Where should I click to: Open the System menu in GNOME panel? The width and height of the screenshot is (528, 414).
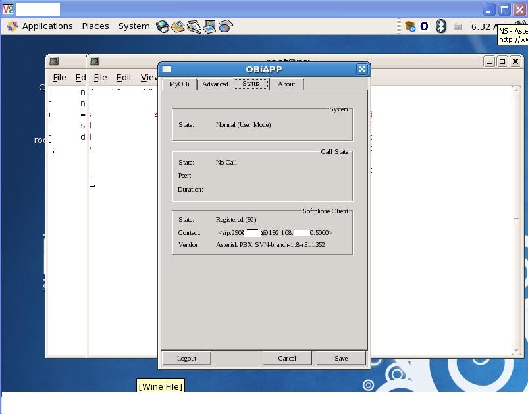tap(134, 26)
